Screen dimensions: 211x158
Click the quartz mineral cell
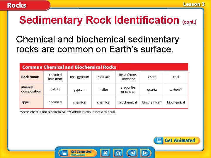pos(152,89)
